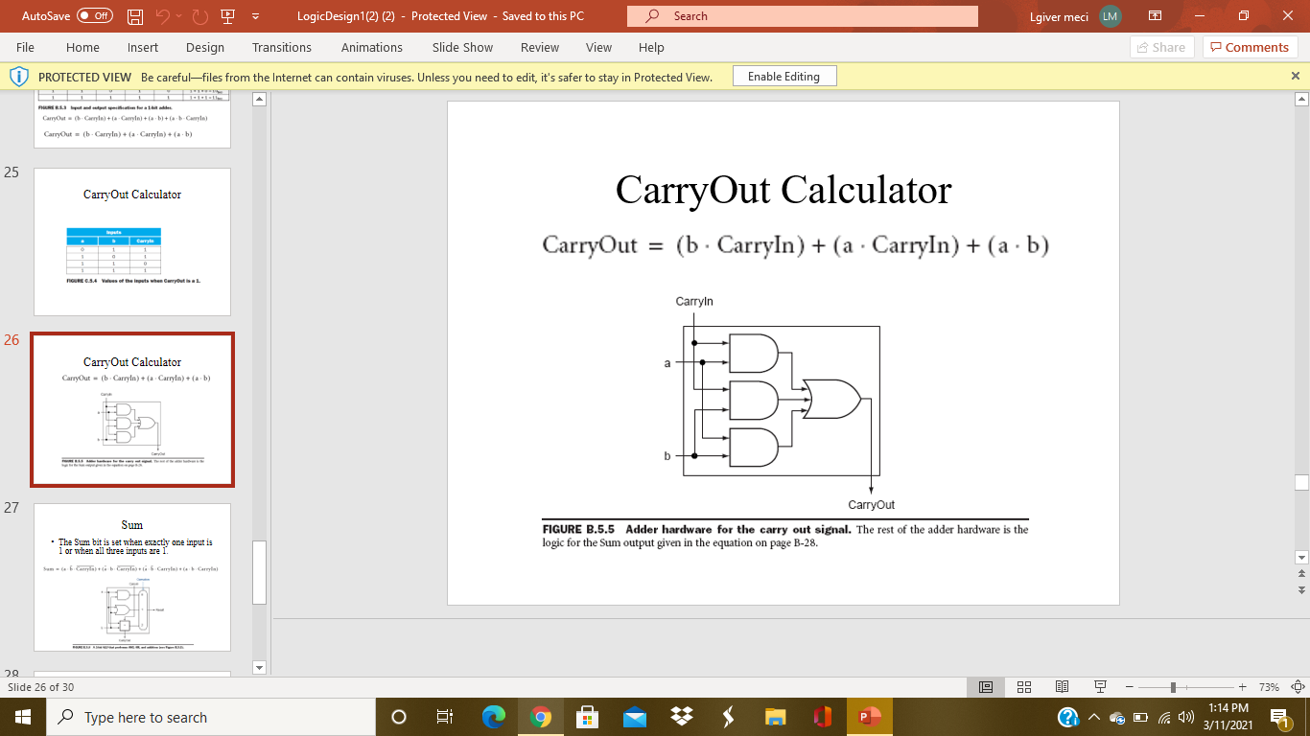This screenshot has height=736, width=1310.
Task: Click the Slide 26 of 30 status text
Action: 40,687
